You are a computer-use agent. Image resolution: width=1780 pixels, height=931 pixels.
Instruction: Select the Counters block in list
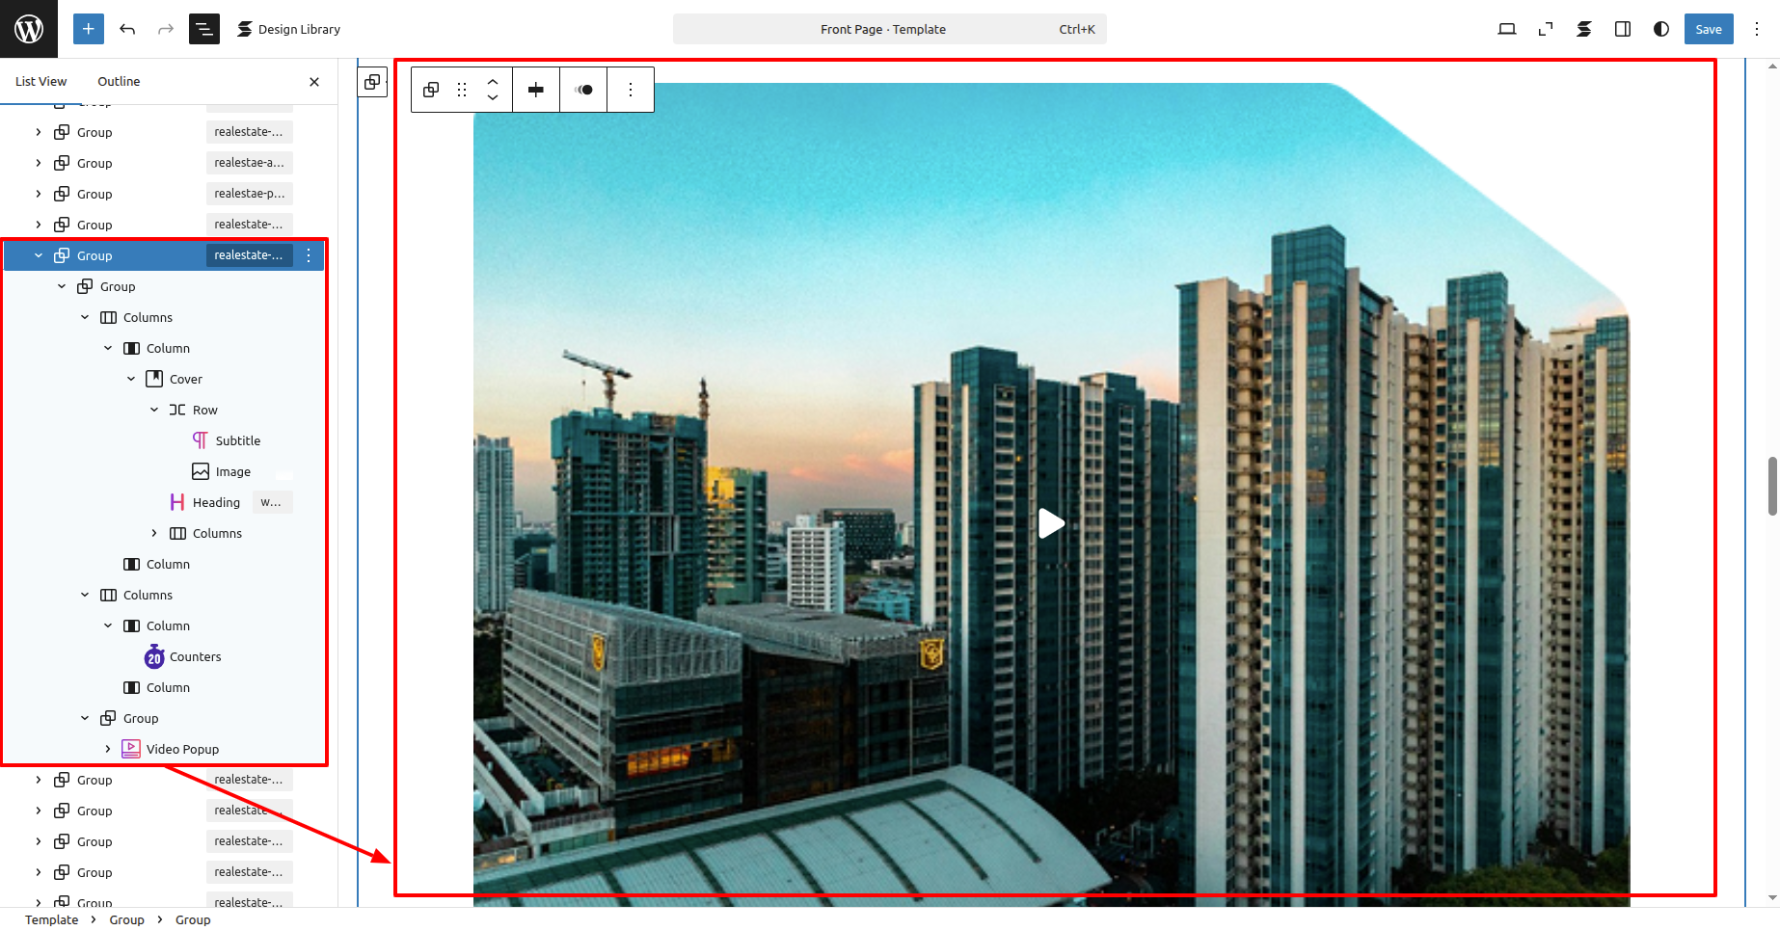(x=195, y=656)
